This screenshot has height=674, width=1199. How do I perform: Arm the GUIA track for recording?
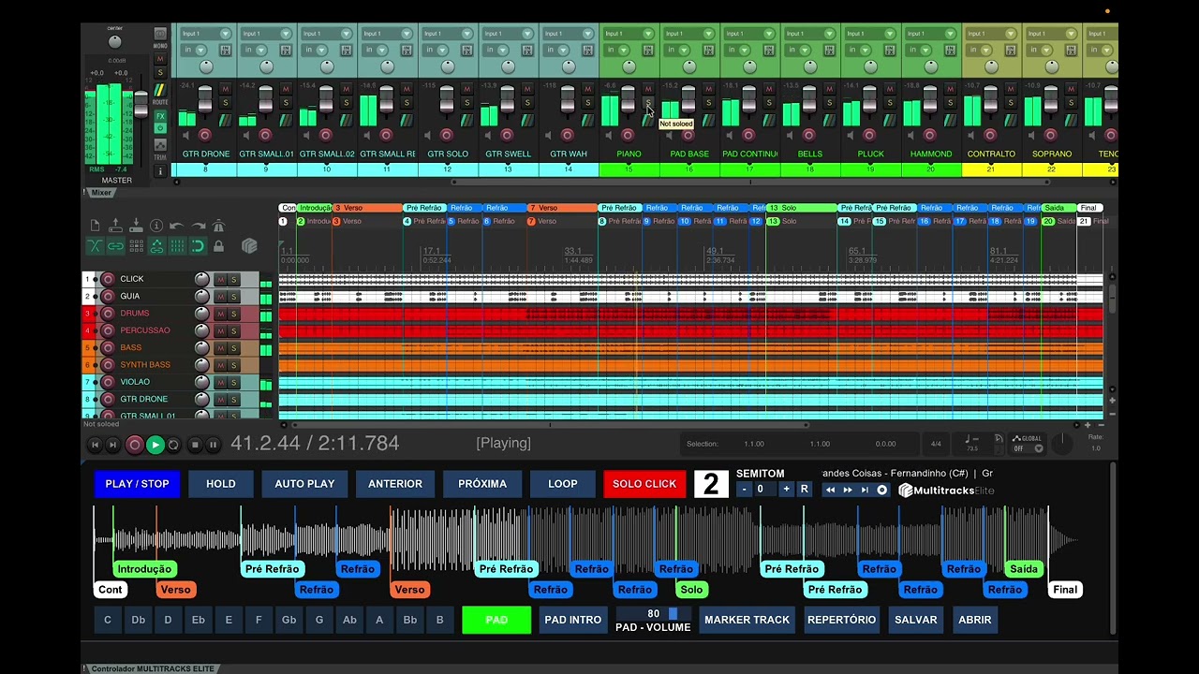108,296
